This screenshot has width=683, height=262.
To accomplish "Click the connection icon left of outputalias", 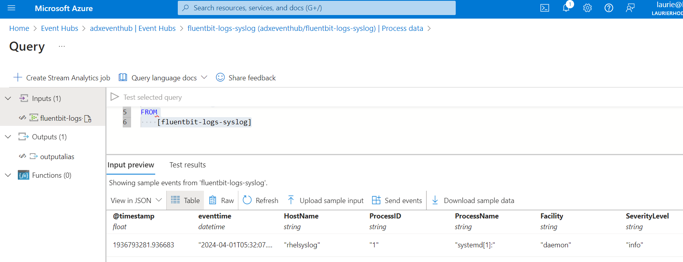I will click(23, 156).
